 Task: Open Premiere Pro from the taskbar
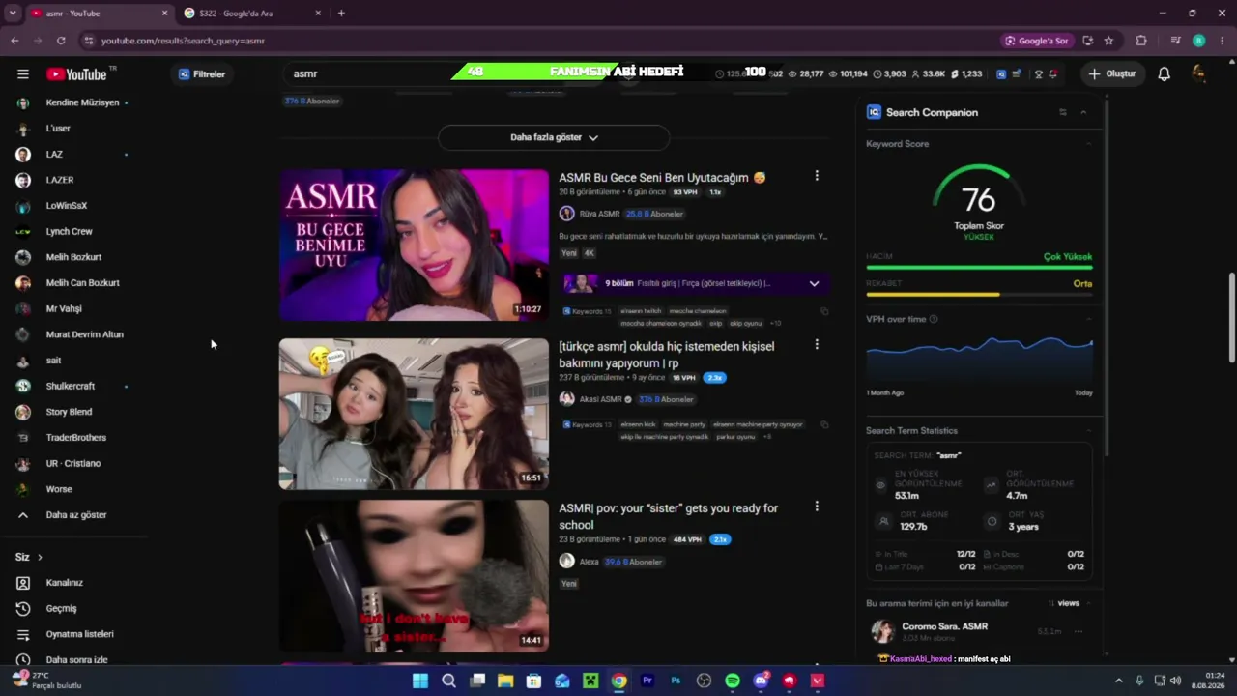click(x=647, y=681)
